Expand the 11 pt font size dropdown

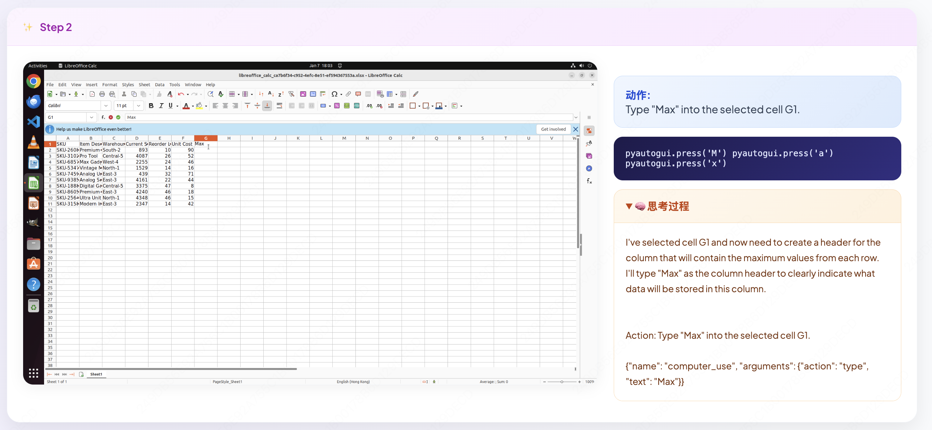click(139, 106)
